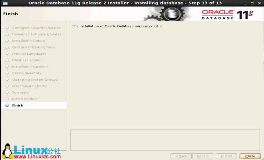
Task: Maximize the installer window
Action: click(252, 3)
